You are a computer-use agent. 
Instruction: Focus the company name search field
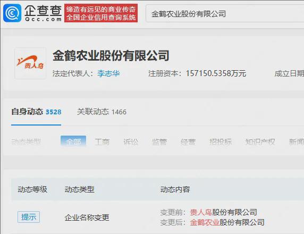click(225, 14)
